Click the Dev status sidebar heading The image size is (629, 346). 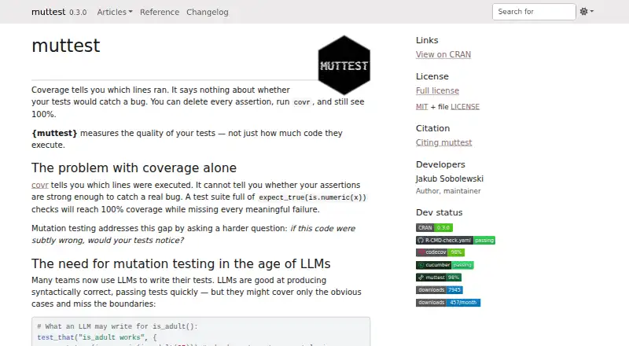coord(440,212)
